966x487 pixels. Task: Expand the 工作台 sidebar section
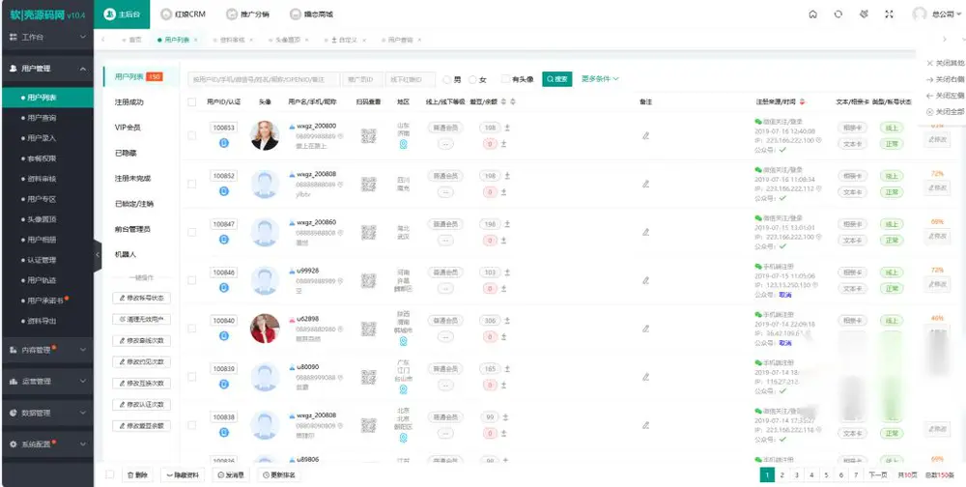point(46,37)
